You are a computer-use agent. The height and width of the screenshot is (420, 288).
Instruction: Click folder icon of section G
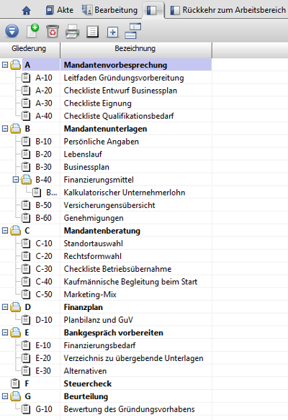click(16, 396)
